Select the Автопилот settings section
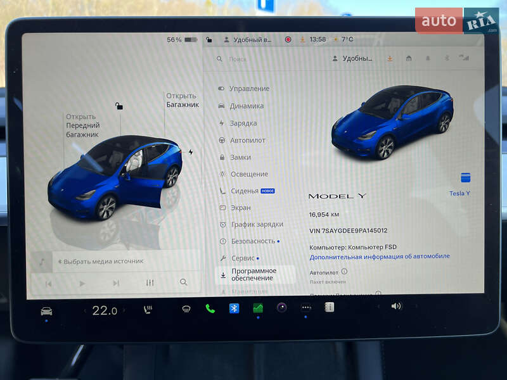 point(244,141)
